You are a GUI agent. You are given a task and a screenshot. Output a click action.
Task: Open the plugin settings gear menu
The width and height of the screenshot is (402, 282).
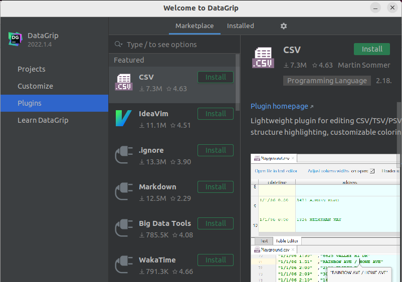pos(283,26)
